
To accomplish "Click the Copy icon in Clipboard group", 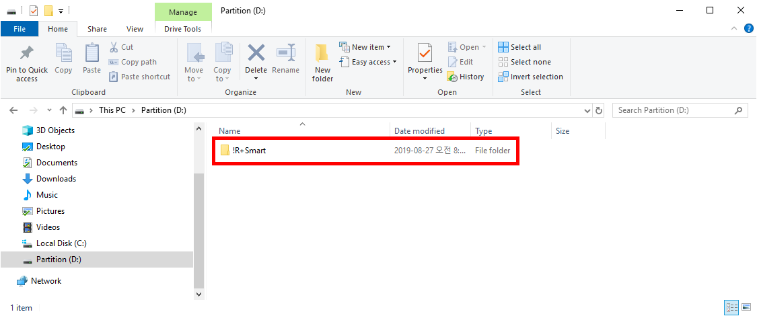I will click(x=63, y=52).
